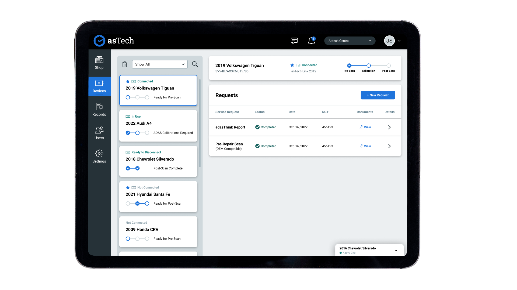517x290 pixels.
Task: Click the device list scrollbar
Action: pyautogui.click(x=200, y=124)
